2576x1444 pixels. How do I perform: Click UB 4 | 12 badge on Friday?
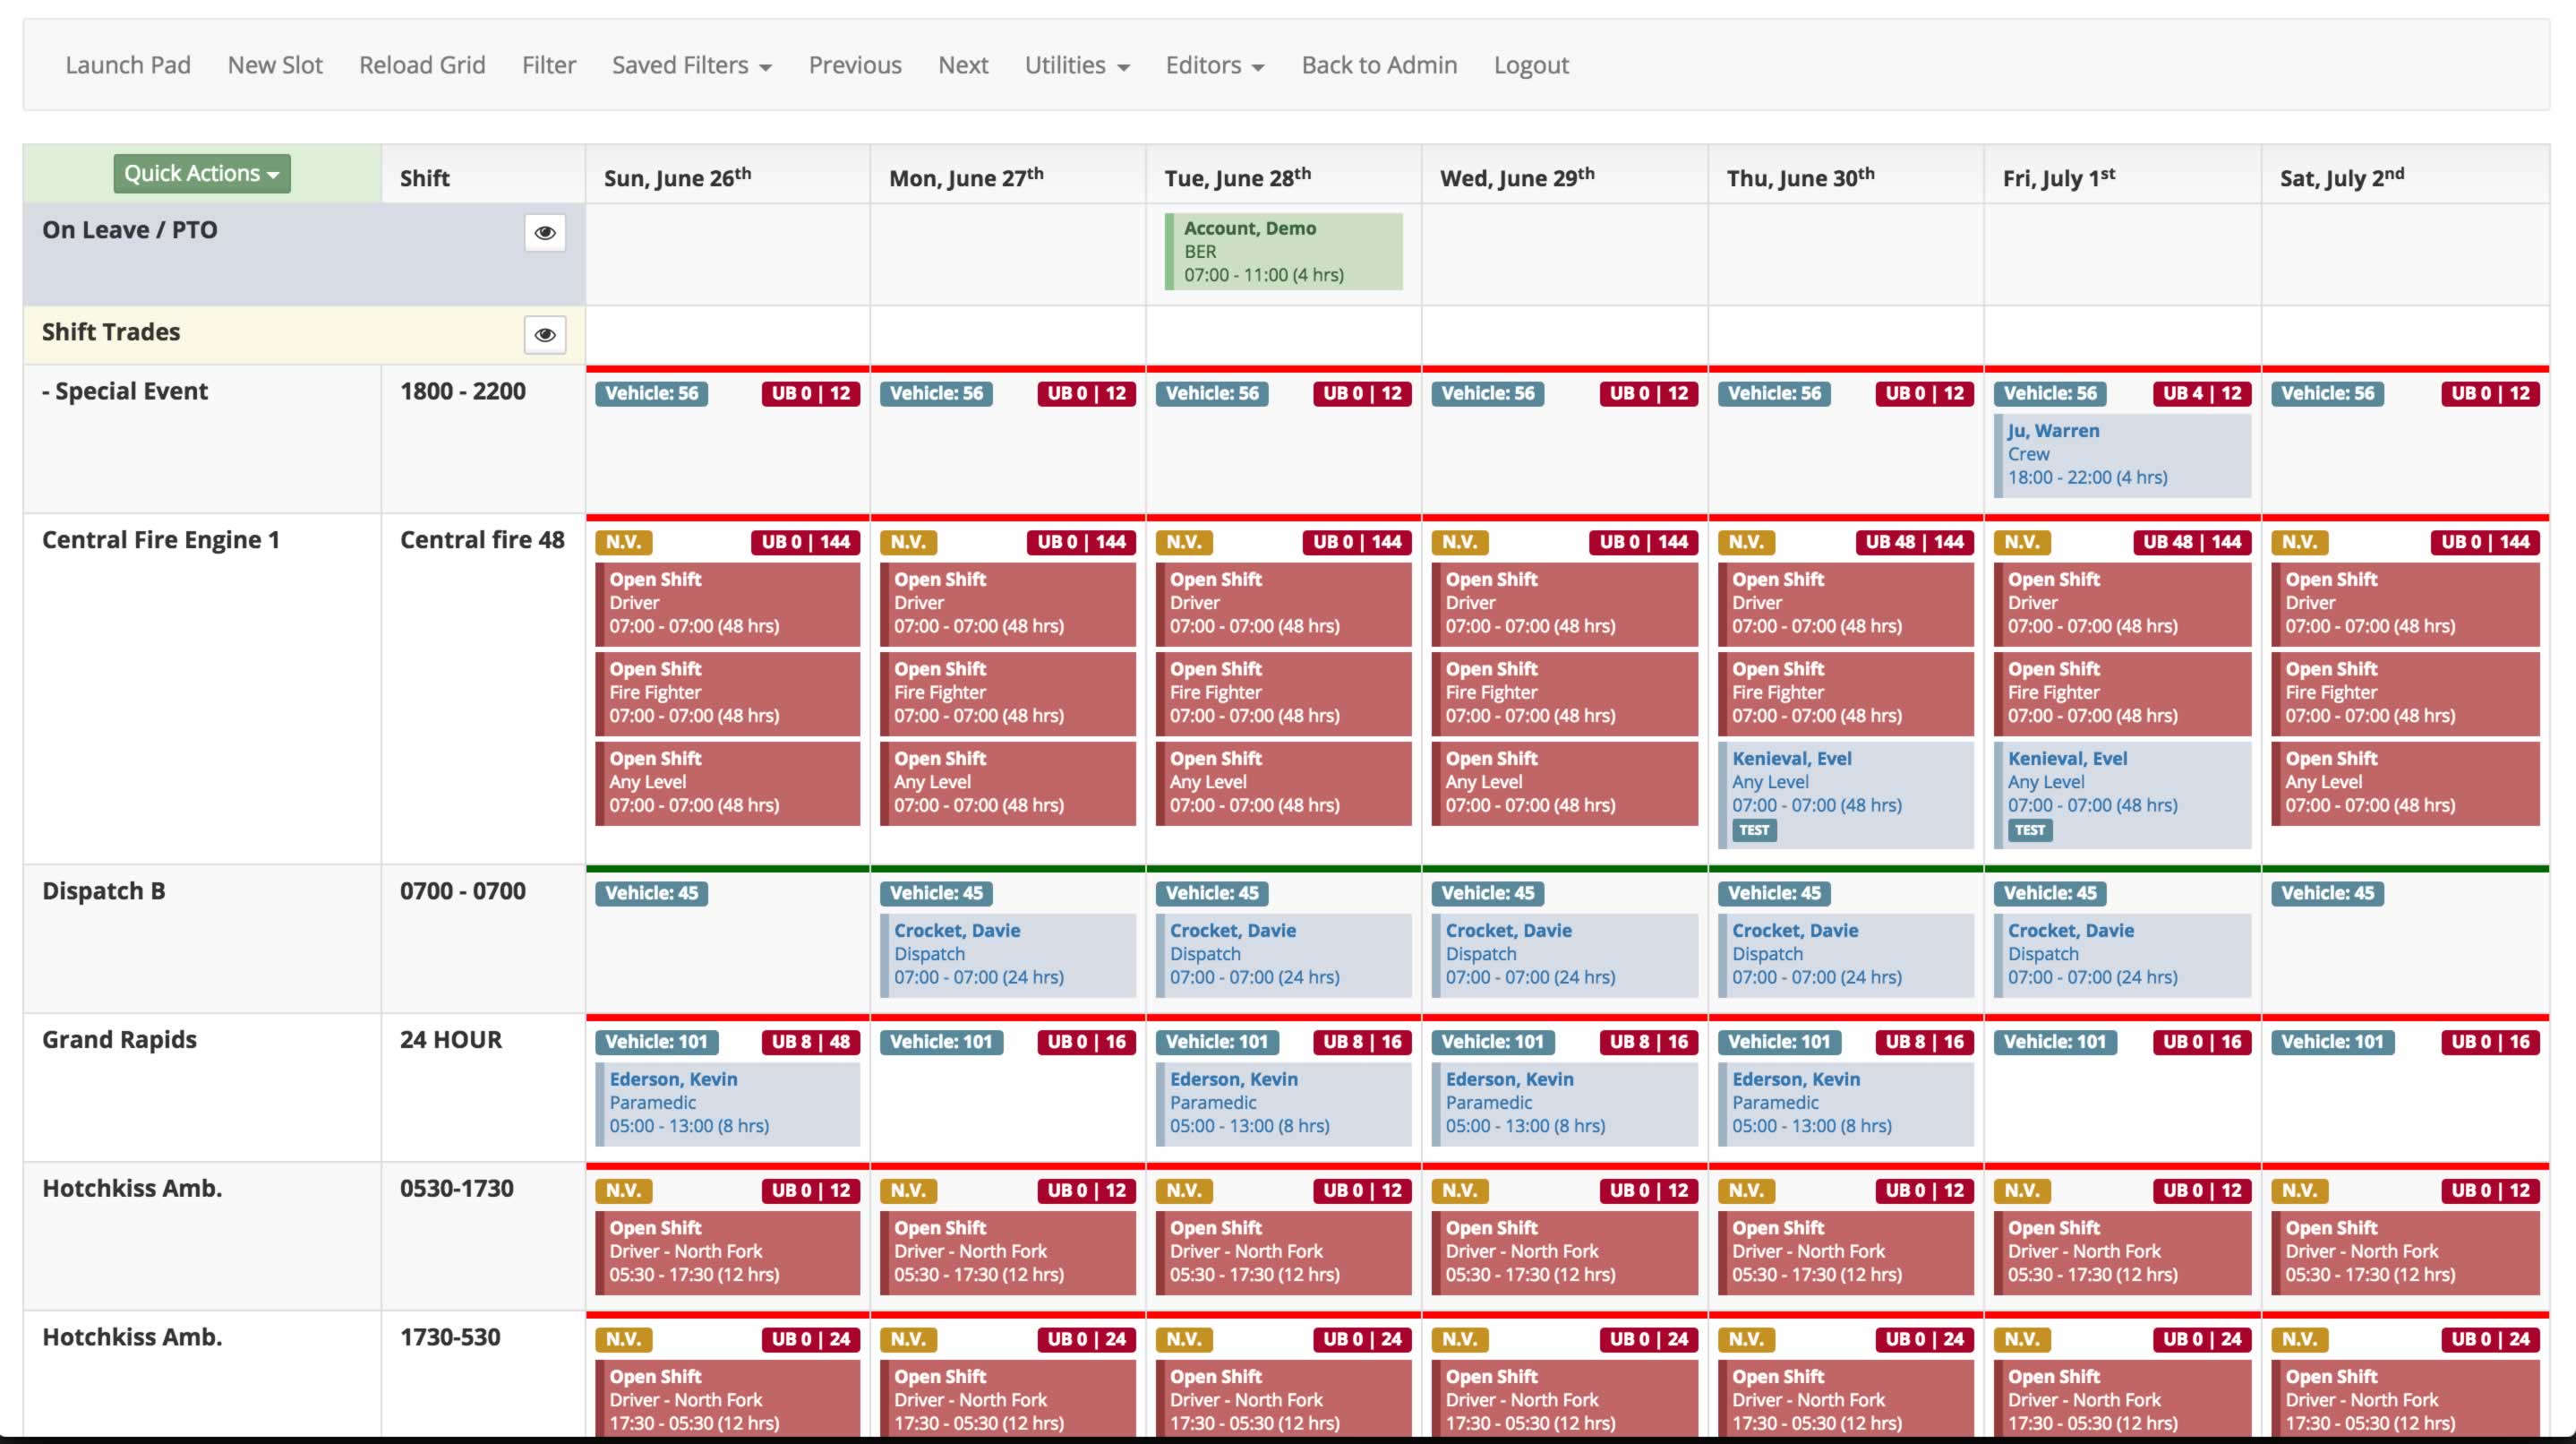pyautogui.click(x=2201, y=393)
